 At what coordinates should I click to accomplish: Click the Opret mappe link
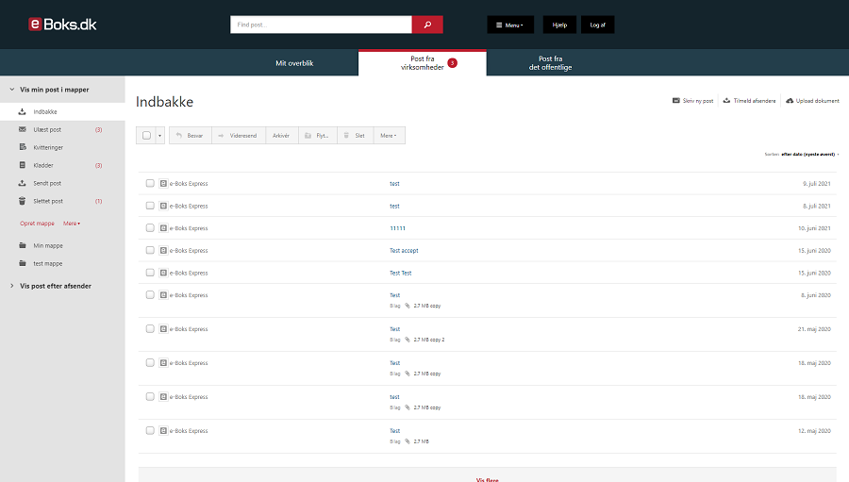[x=38, y=224]
